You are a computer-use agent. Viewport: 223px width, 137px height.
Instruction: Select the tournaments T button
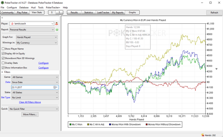(x=59, y=13)
